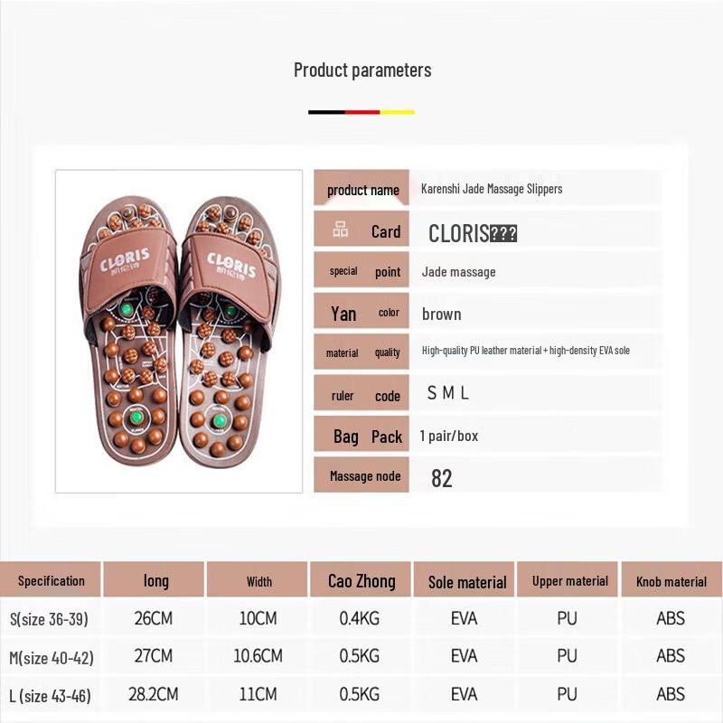
Task: Click the Product parameters heading
Action: [x=362, y=70]
